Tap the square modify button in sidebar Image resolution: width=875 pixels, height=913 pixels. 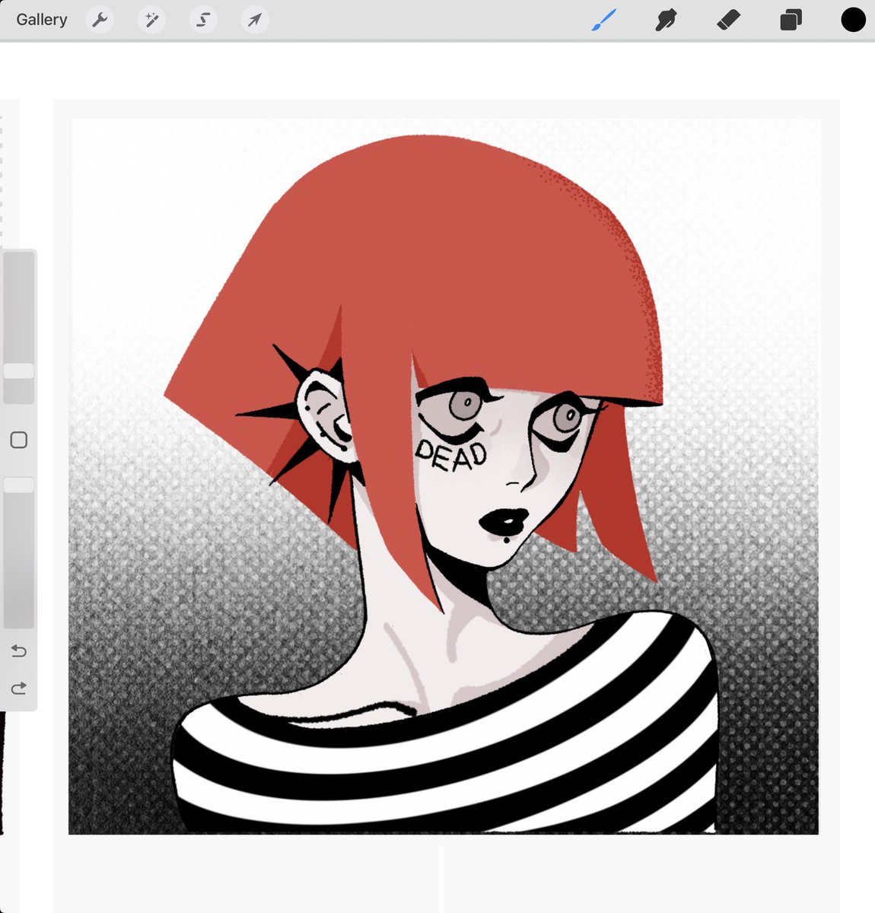point(19,440)
